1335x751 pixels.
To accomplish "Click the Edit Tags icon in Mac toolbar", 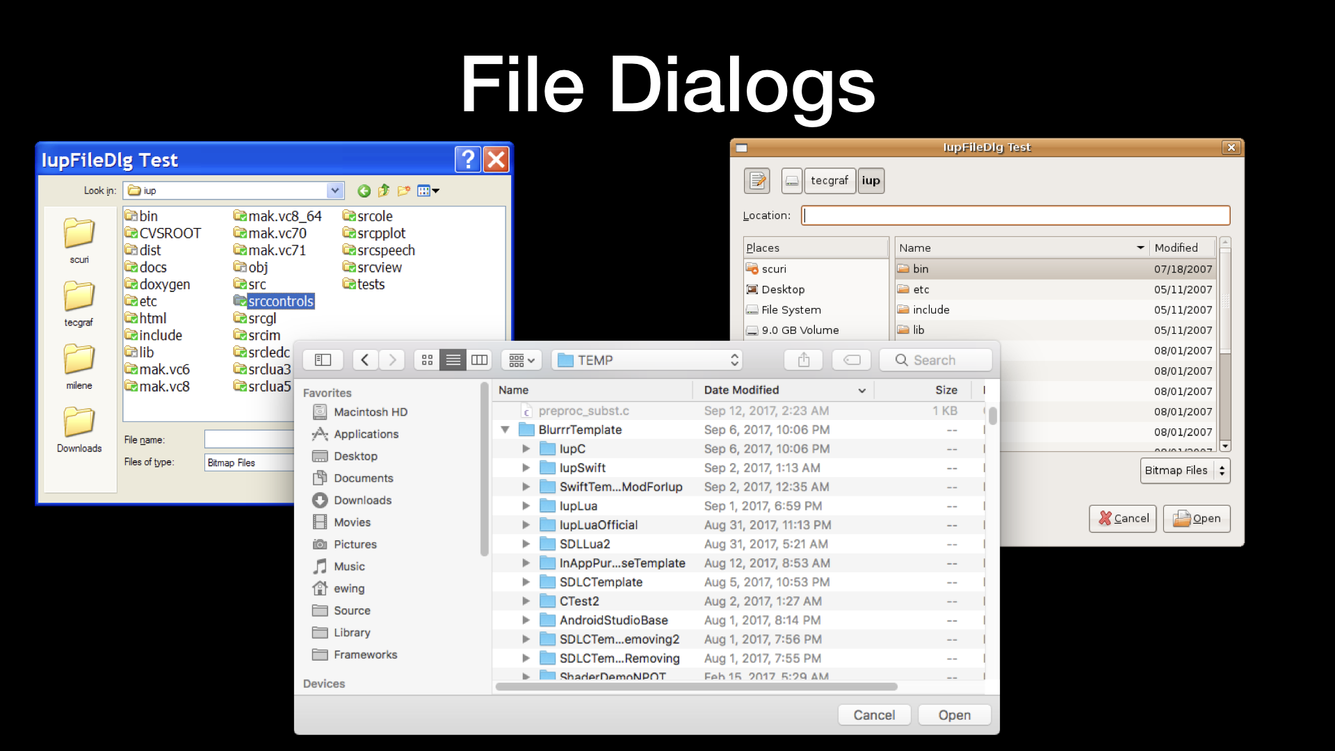I will [x=852, y=360].
